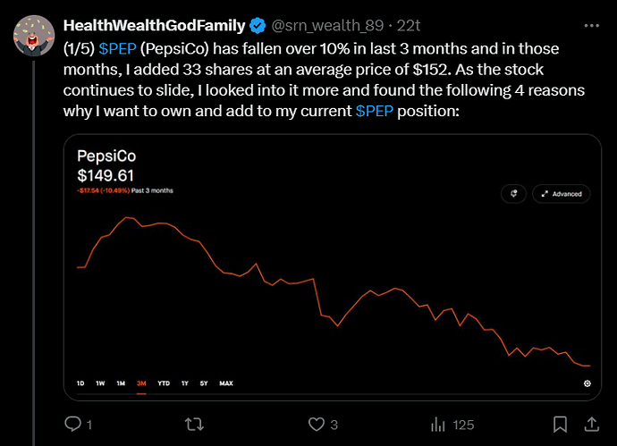Select the 1M time range
This screenshot has width=617, height=446.
pos(121,383)
